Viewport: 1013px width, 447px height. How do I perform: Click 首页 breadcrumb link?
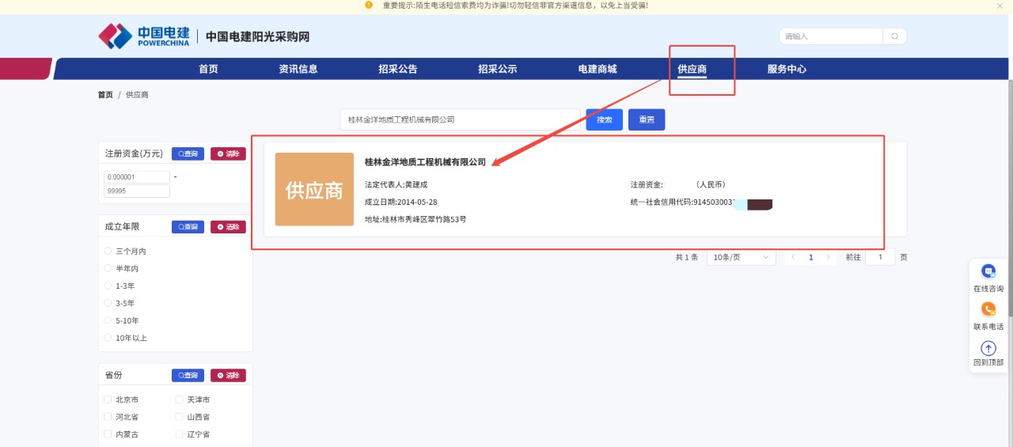click(x=105, y=95)
